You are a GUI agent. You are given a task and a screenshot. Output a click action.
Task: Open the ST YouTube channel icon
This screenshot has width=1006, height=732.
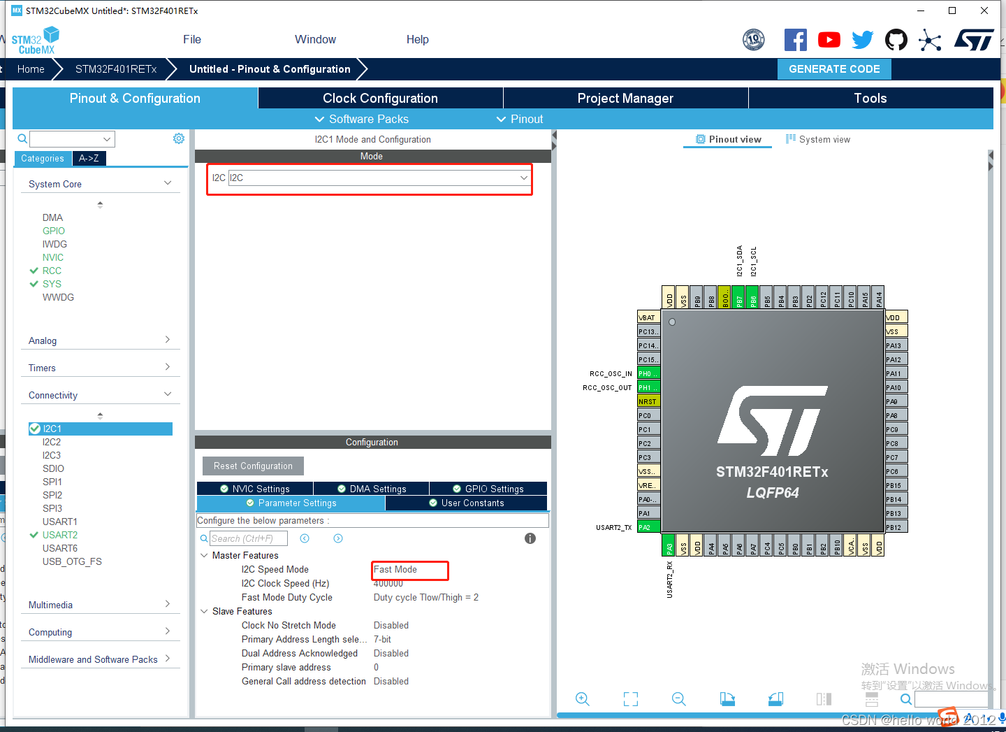[829, 40]
